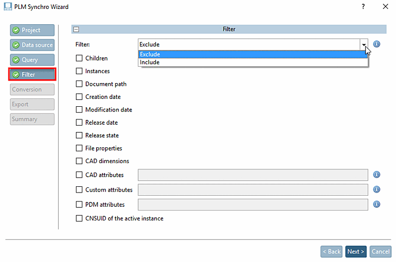Click the Custom attributes text field
The image size is (396, 262).
(252, 189)
